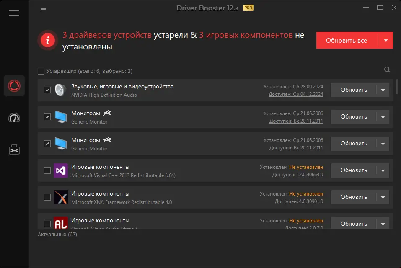The height and width of the screenshot is (268, 401).
Task: Expand the second Generic Monitor update dropdown
Action: click(x=383, y=144)
